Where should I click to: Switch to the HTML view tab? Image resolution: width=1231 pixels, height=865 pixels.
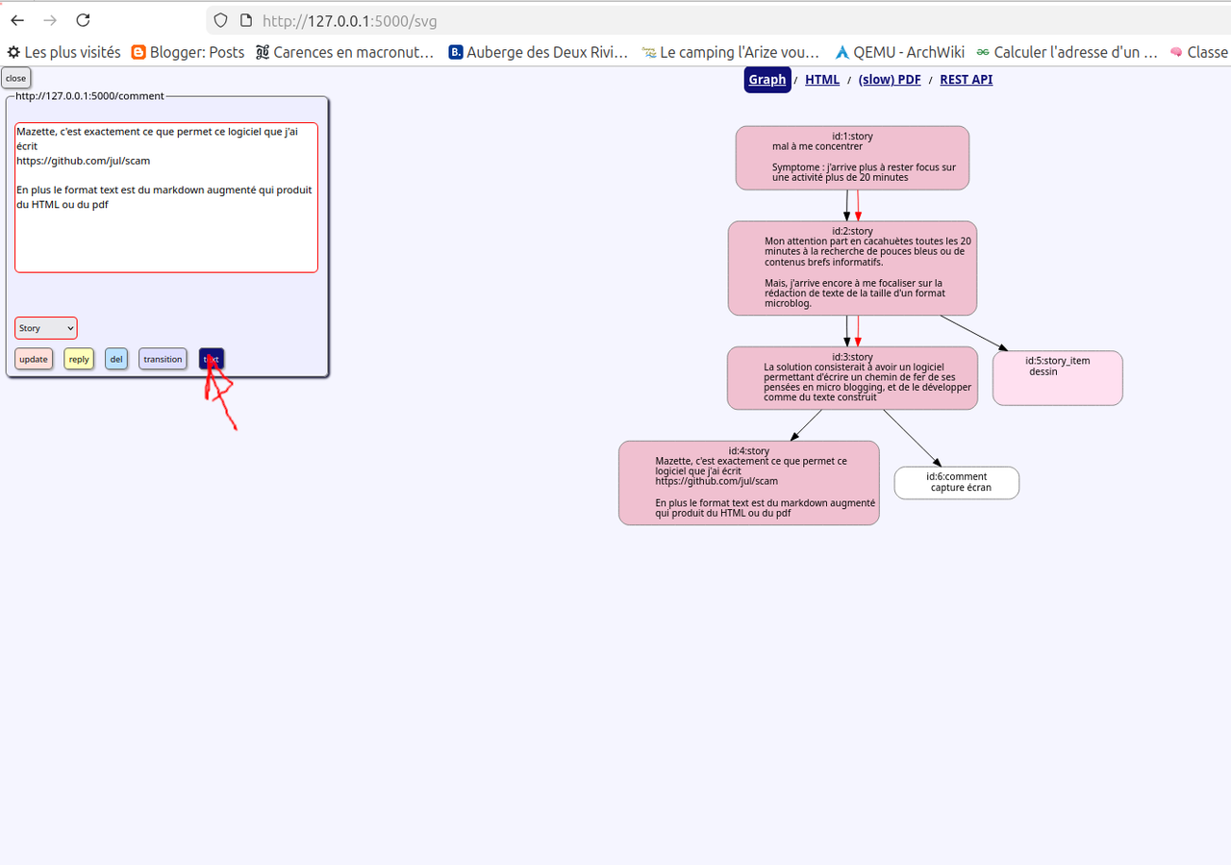pos(822,80)
